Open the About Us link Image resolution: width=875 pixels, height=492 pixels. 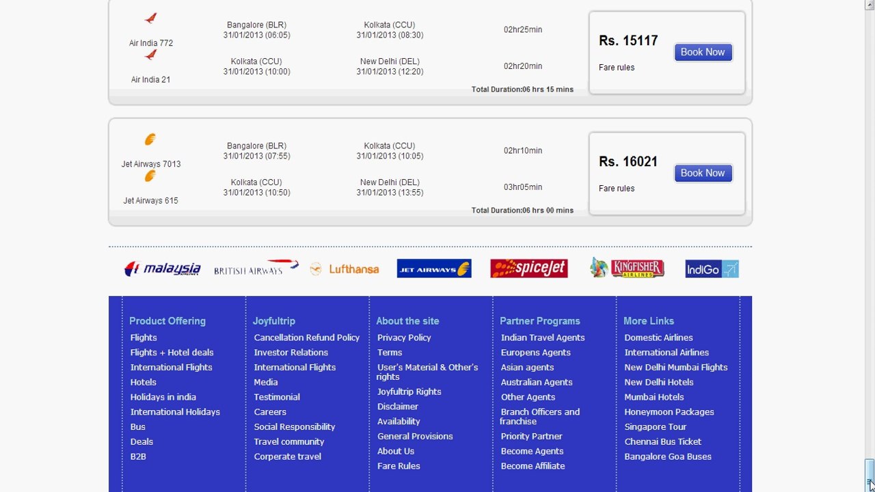[396, 452]
